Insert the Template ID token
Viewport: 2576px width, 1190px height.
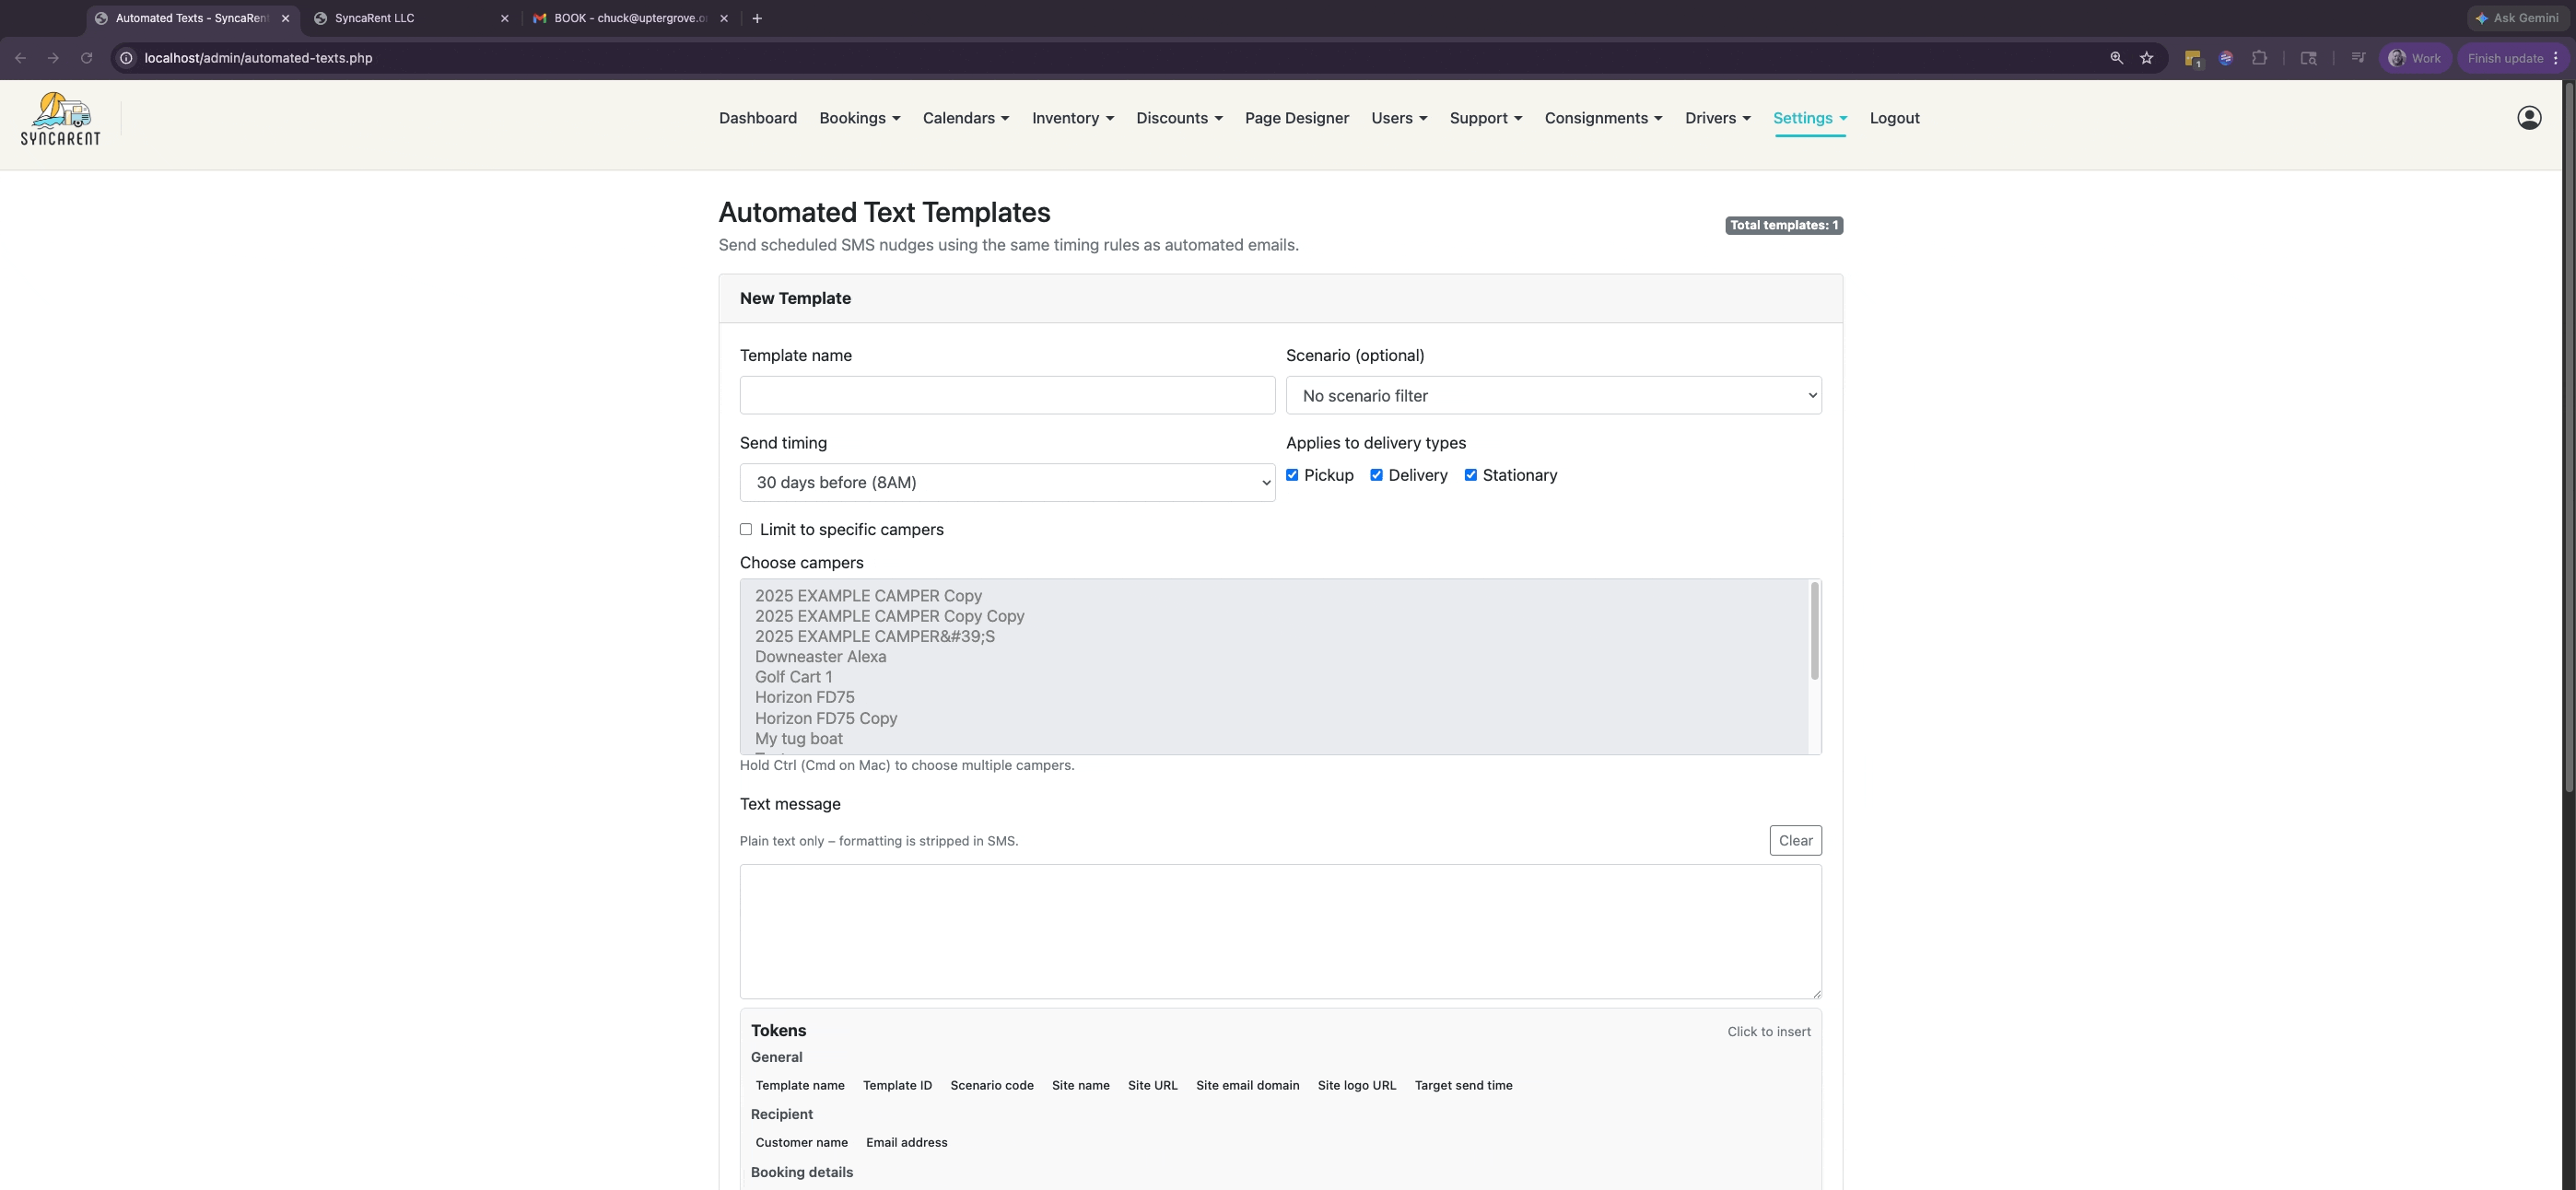point(897,1085)
